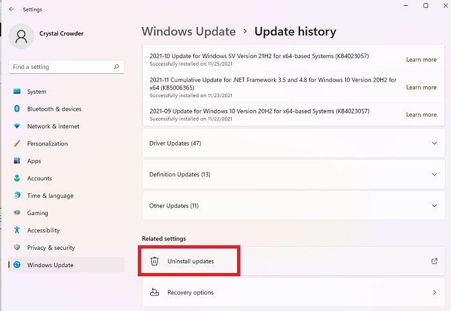Viewport: 451px width, 311px height.
Task: Click Learn more for KB5006365 .NET update
Action: click(421, 87)
